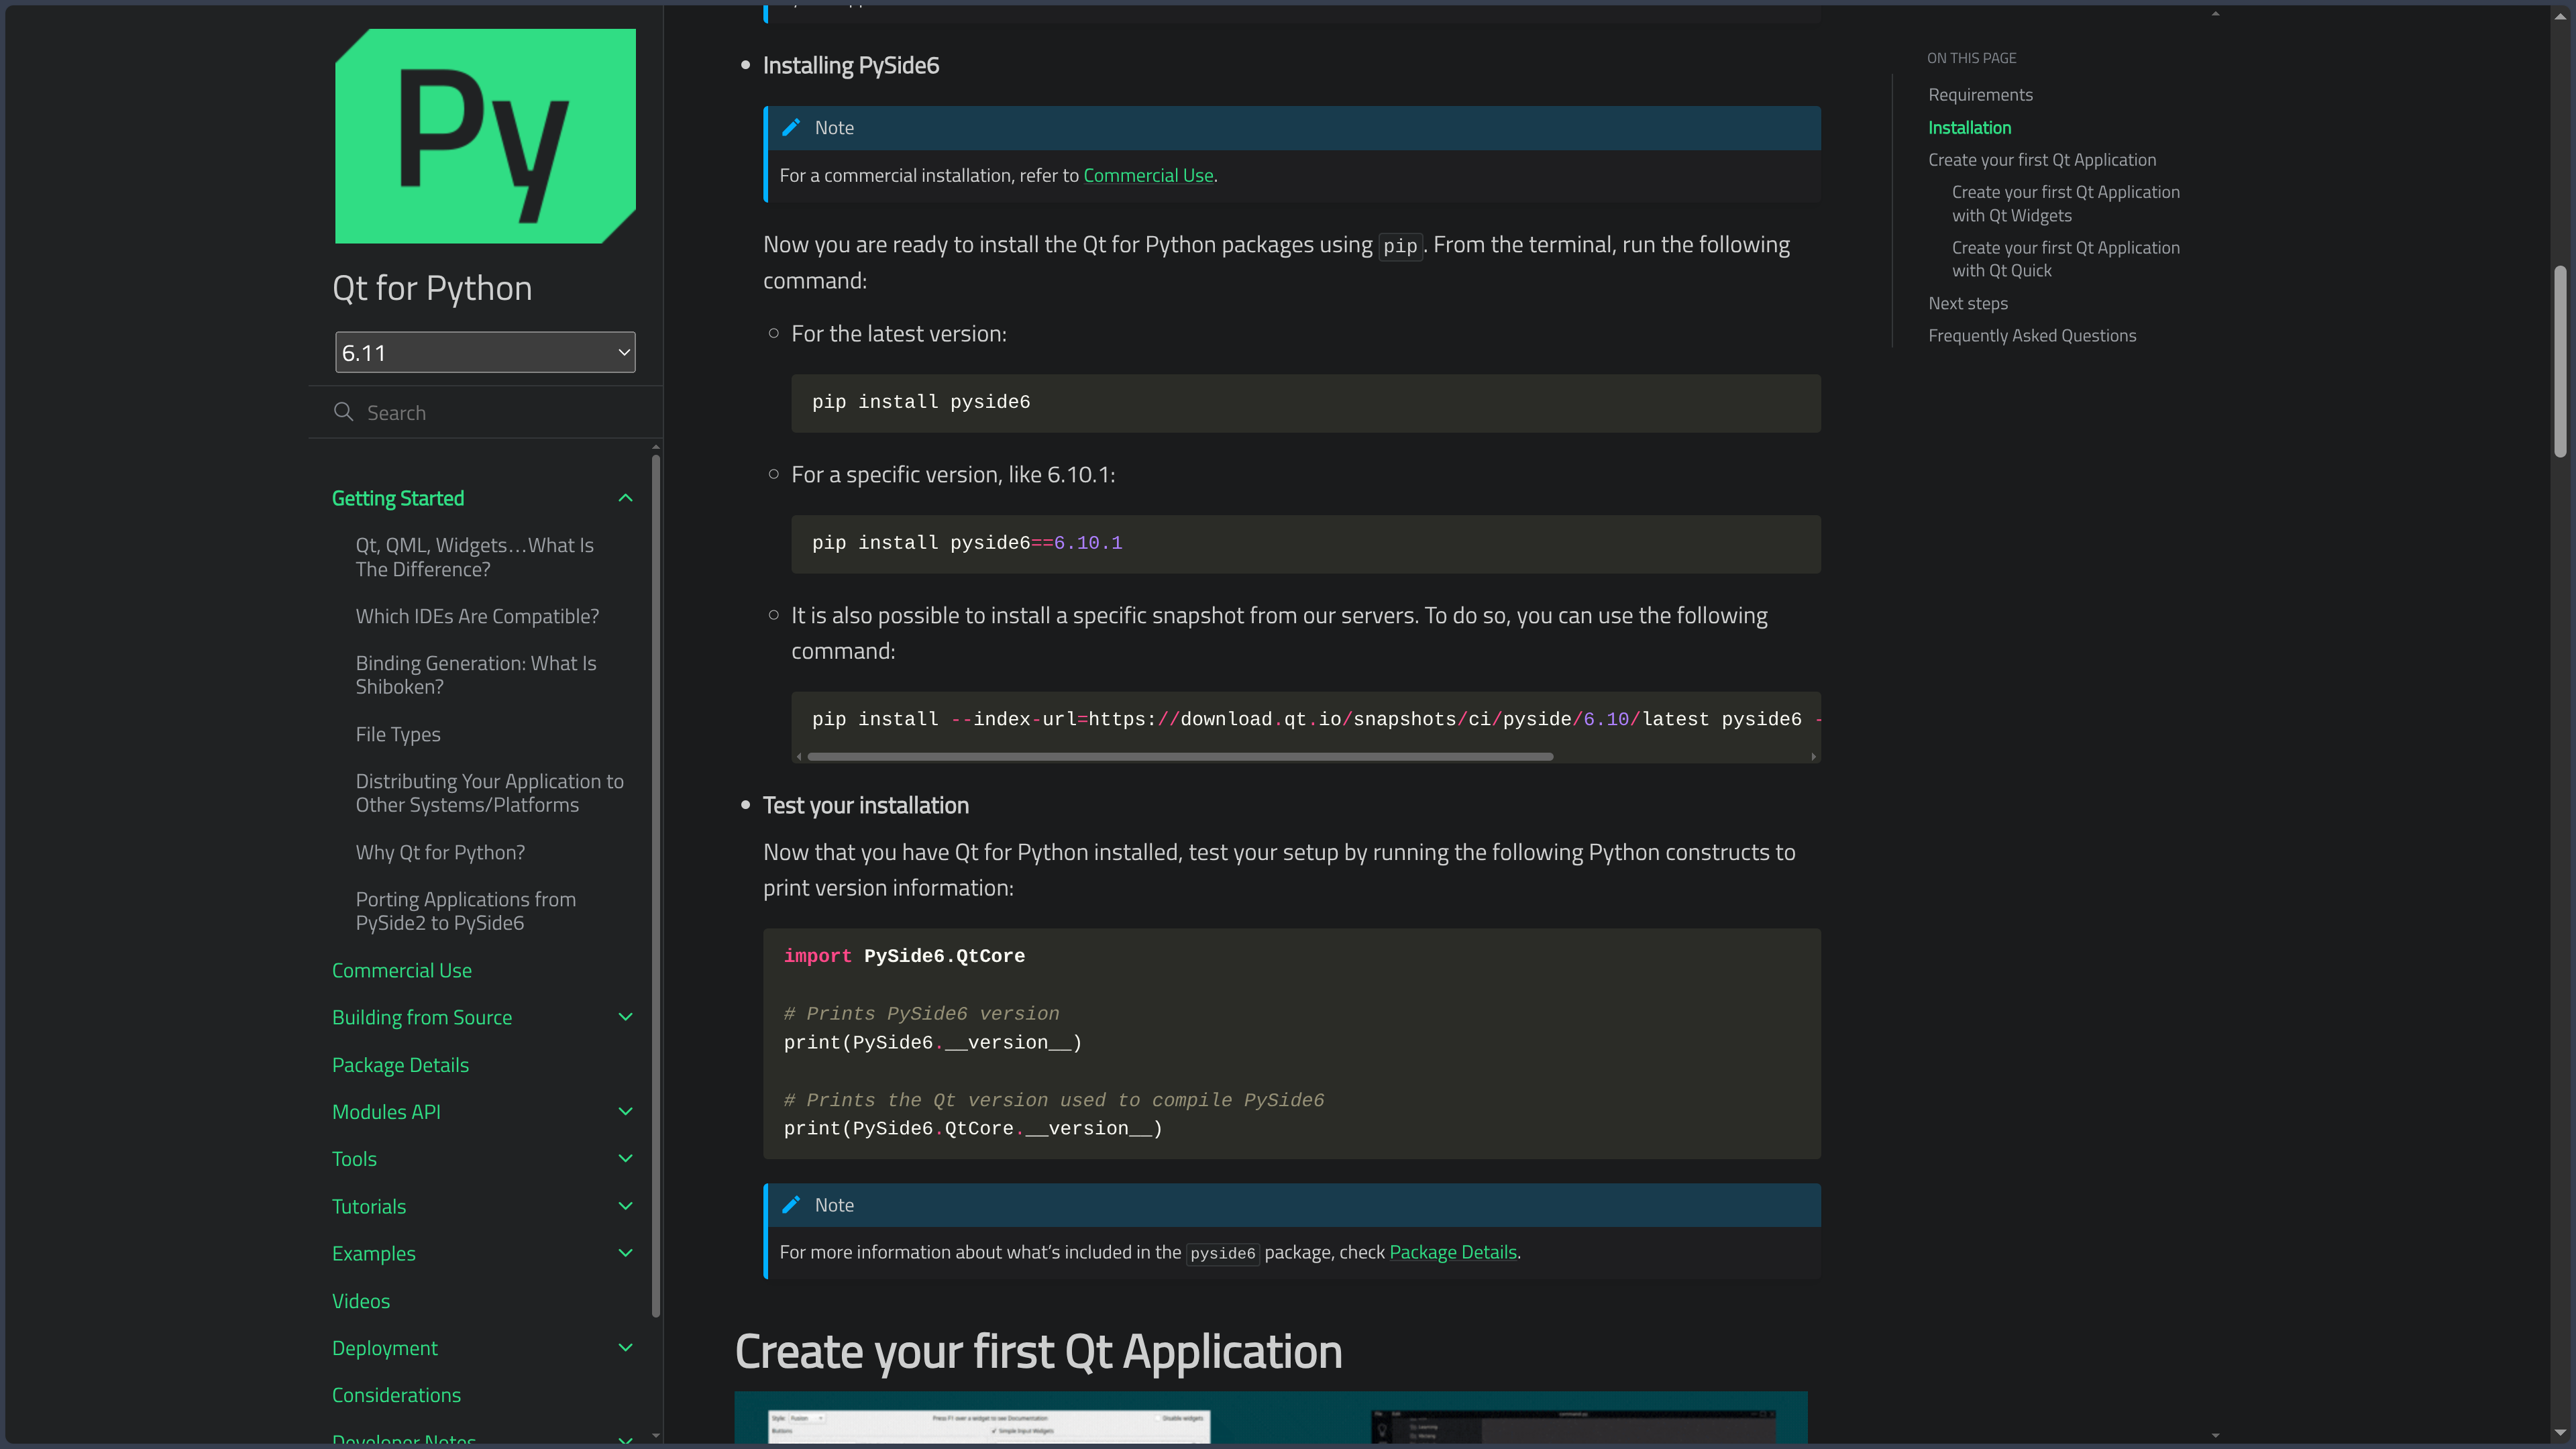Jump to Next steps in On This Page
2576x1449 pixels.
pyautogui.click(x=1967, y=303)
